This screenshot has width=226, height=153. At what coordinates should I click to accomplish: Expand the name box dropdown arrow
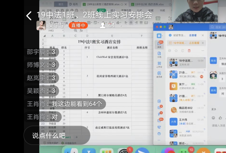tap(63, 30)
